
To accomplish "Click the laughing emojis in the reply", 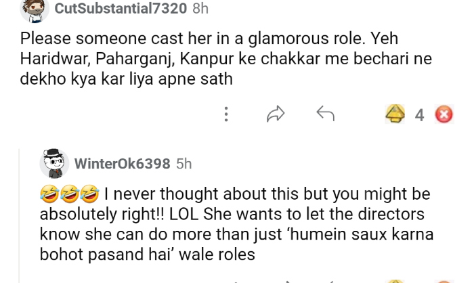I will [x=69, y=195].
